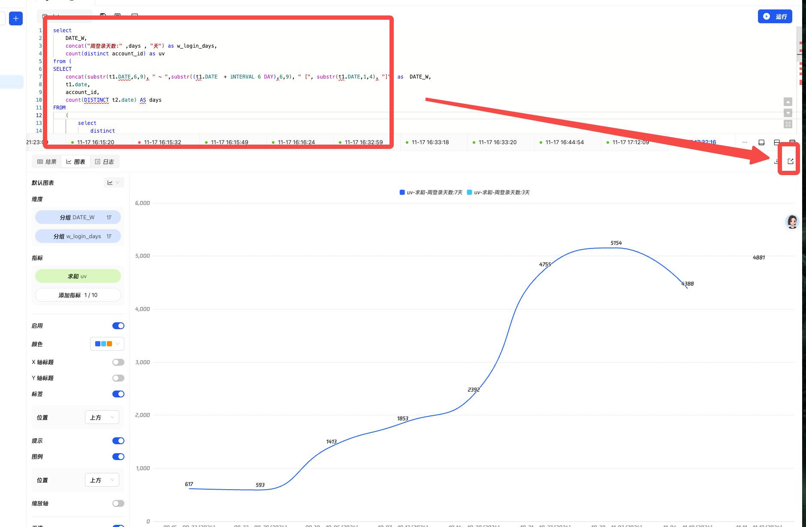The height and width of the screenshot is (527, 806).
Task: Toggle the 缩放轴 switch
Action: [x=118, y=503]
